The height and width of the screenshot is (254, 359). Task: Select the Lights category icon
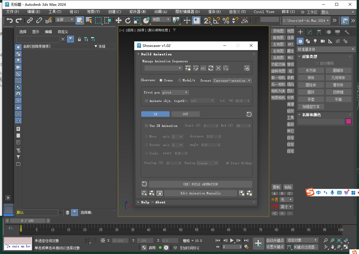click(315, 41)
